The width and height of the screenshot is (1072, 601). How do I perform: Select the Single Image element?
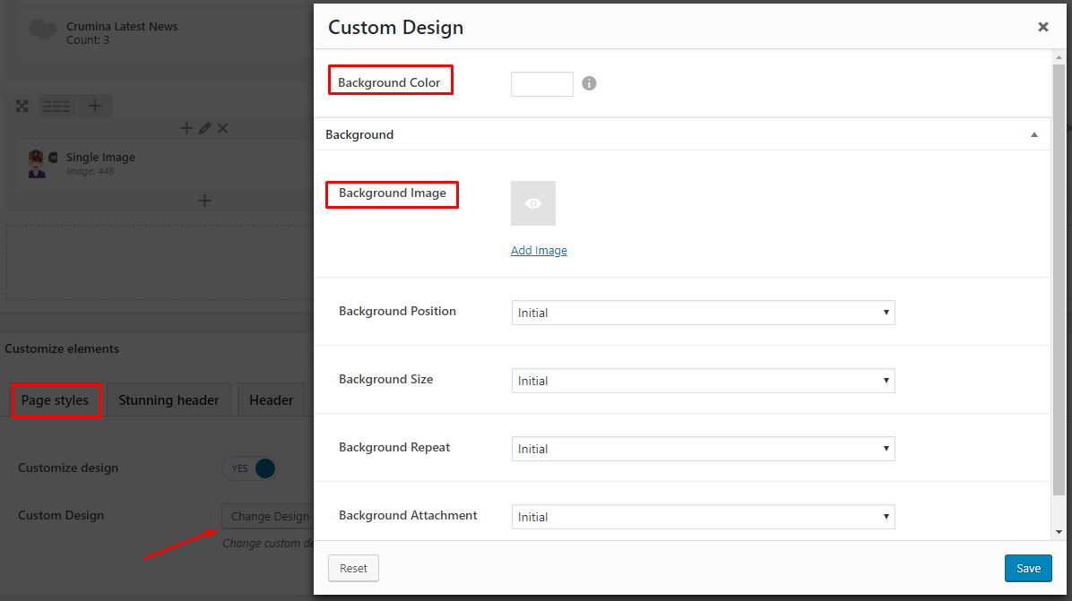(x=164, y=164)
